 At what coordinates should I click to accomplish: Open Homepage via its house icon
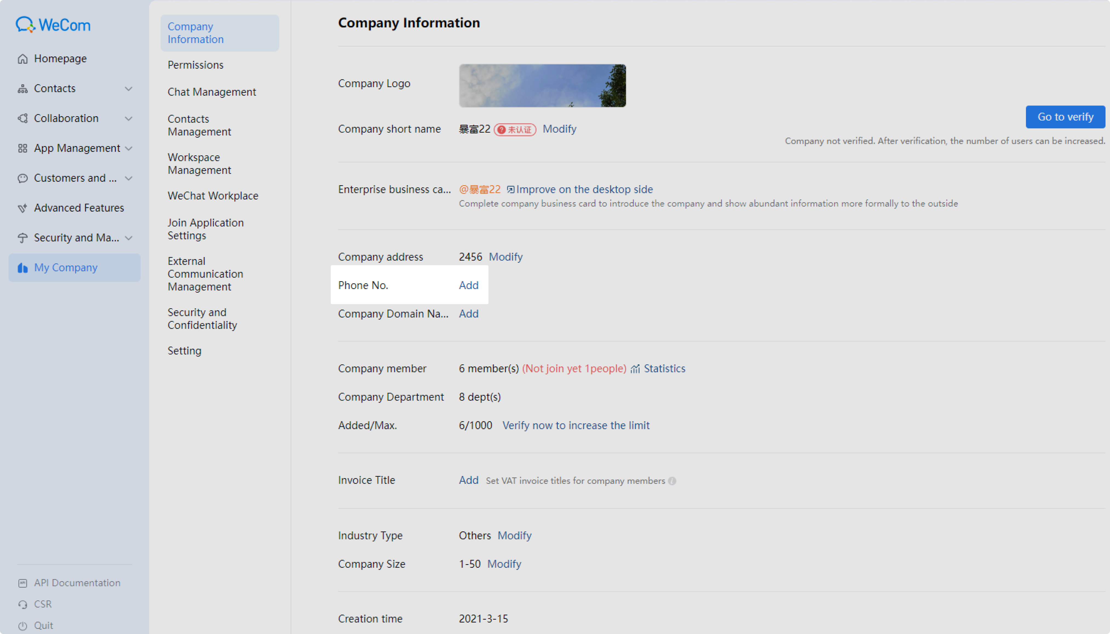[23, 59]
